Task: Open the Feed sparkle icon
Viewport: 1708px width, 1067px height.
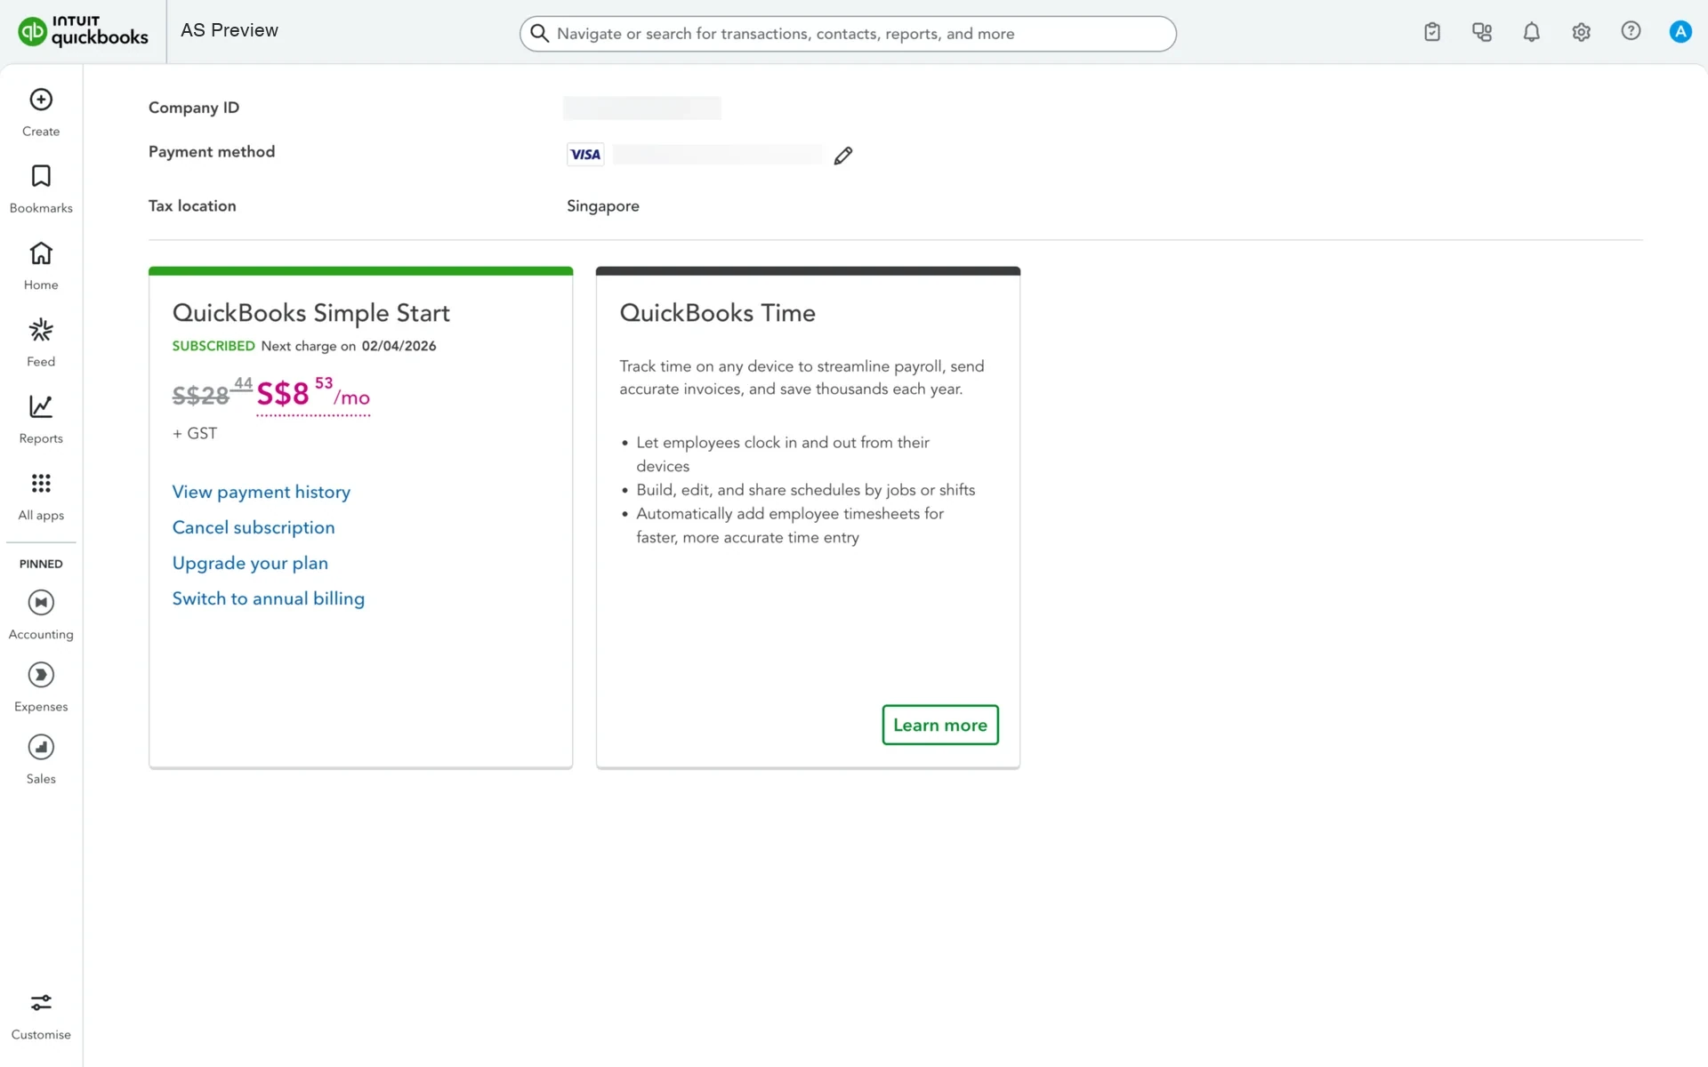Action: pos(41,331)
